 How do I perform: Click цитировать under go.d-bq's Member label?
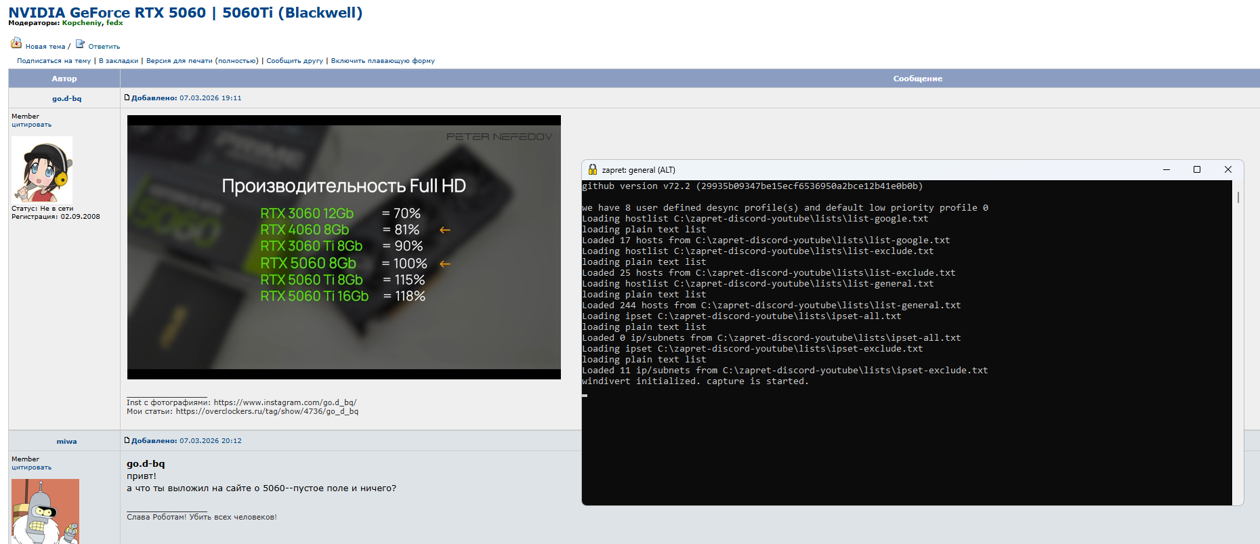31,125
